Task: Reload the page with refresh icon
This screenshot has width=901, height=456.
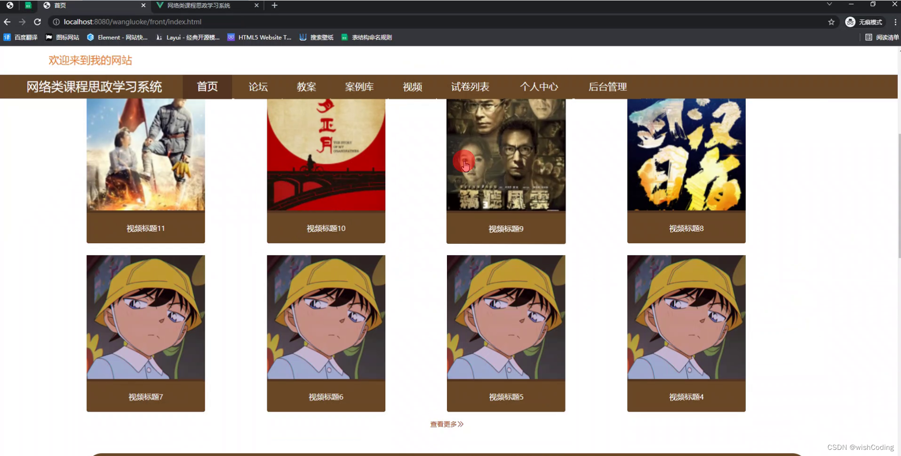Action: coord(37,22)
